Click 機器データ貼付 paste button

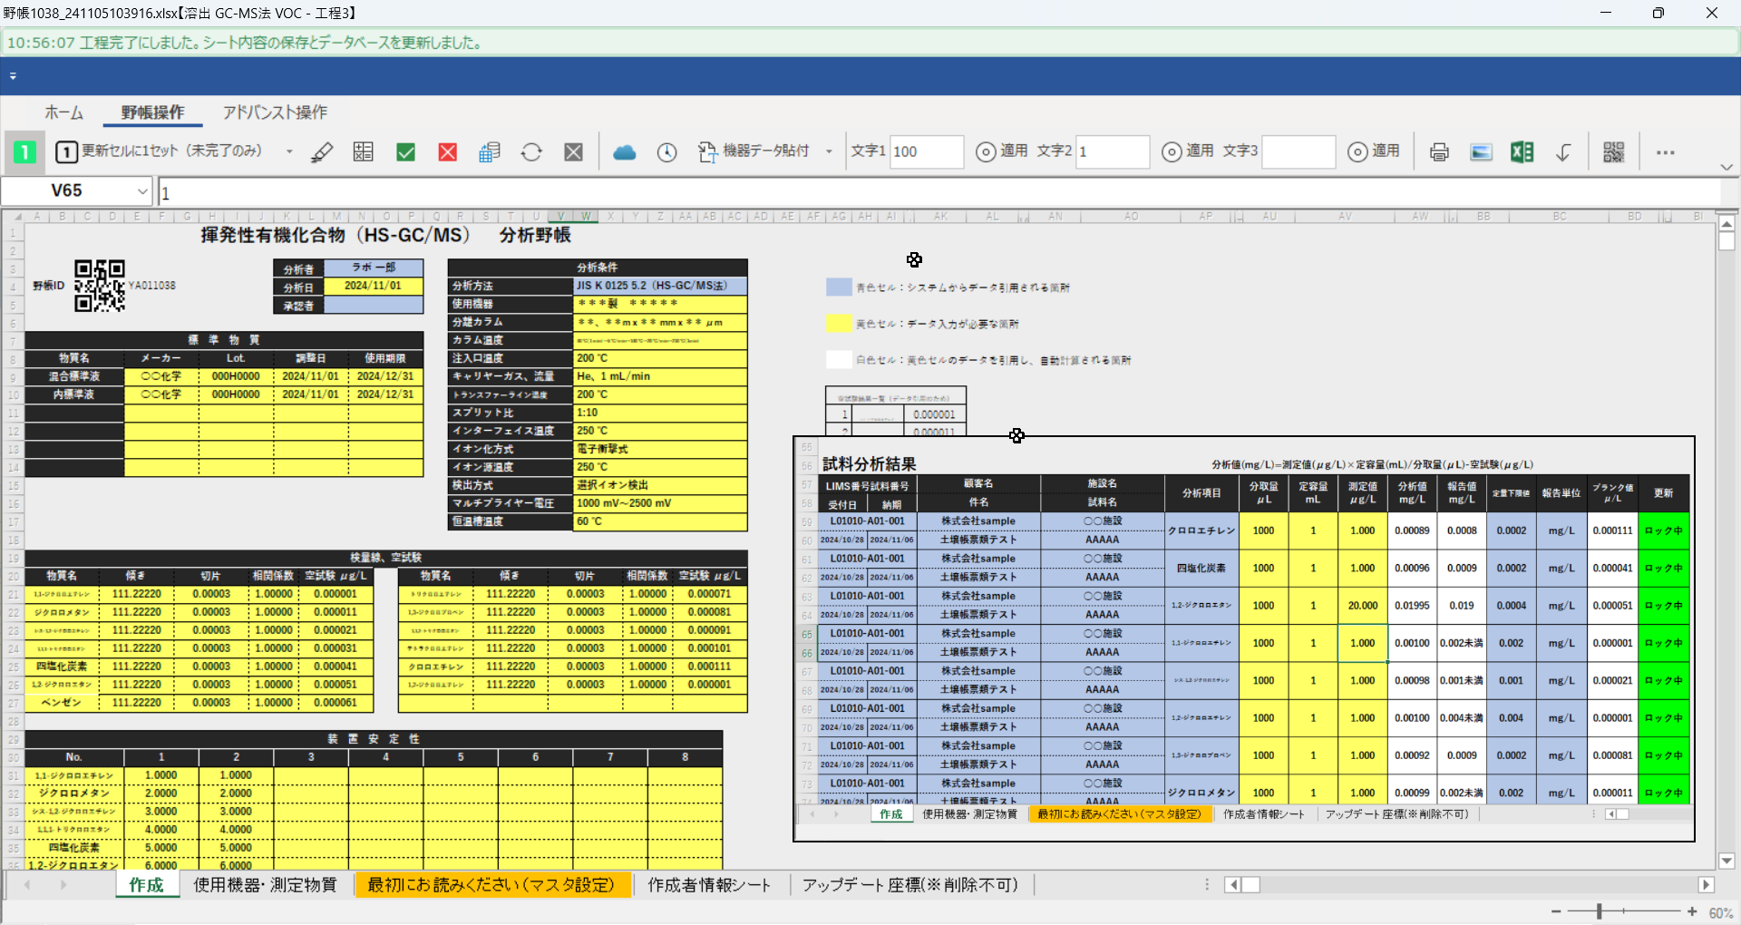click(754, 151)
